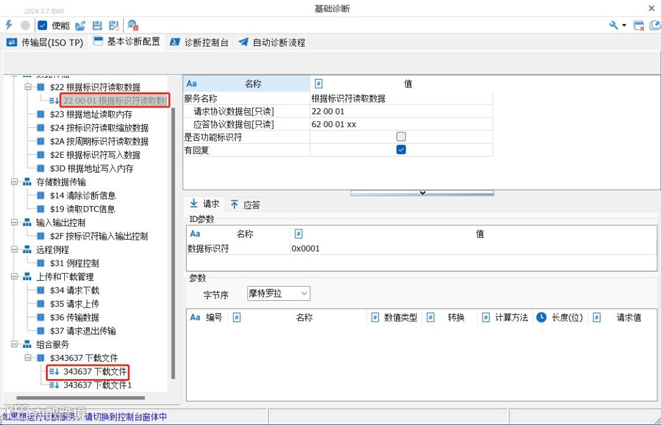Open the 字节序 摩特罗拉 dropdown
The image size is (661, 425).
(278, 293)
